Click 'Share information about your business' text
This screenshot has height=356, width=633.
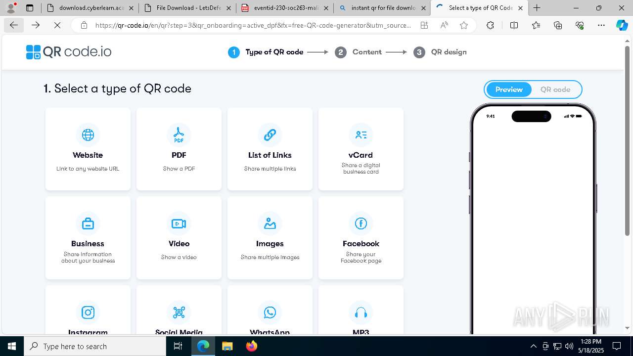click(x=88, y=258)
